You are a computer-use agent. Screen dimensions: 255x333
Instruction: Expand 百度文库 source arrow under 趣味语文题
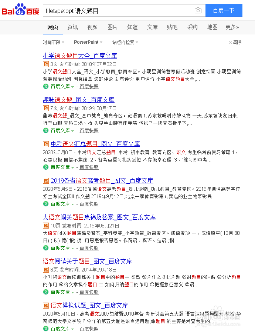(x=72, y=131)
